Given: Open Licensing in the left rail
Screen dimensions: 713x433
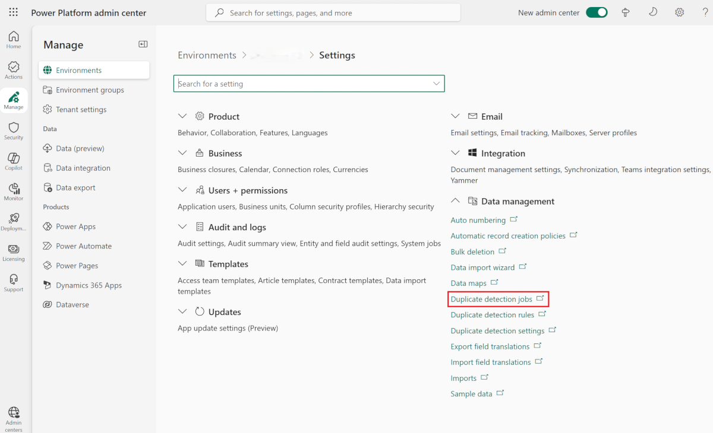Looking at the screenshot, I should tap(14, 253).
